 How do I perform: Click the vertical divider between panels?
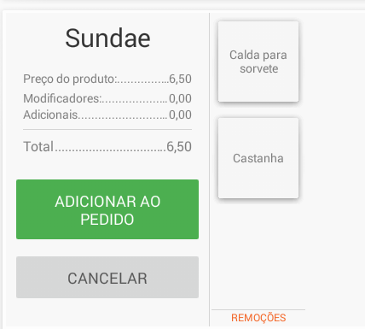[210, 169]
